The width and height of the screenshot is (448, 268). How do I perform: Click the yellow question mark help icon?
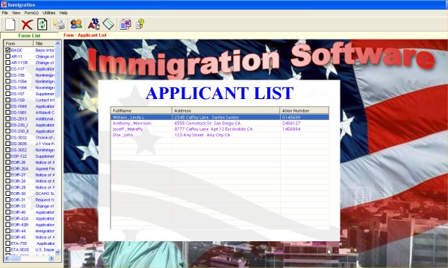pyautogui.click(x=140, y=24)
